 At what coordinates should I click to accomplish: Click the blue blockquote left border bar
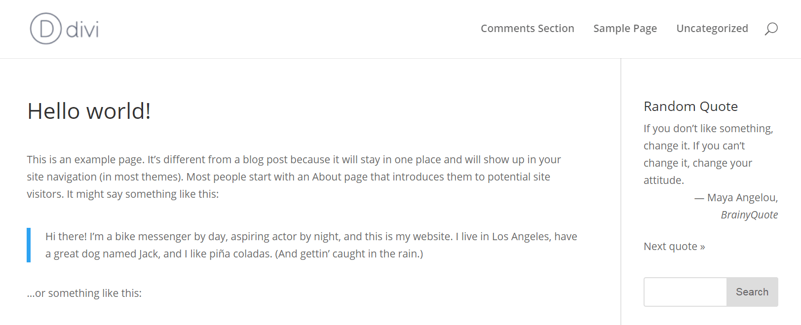(29, 245)
